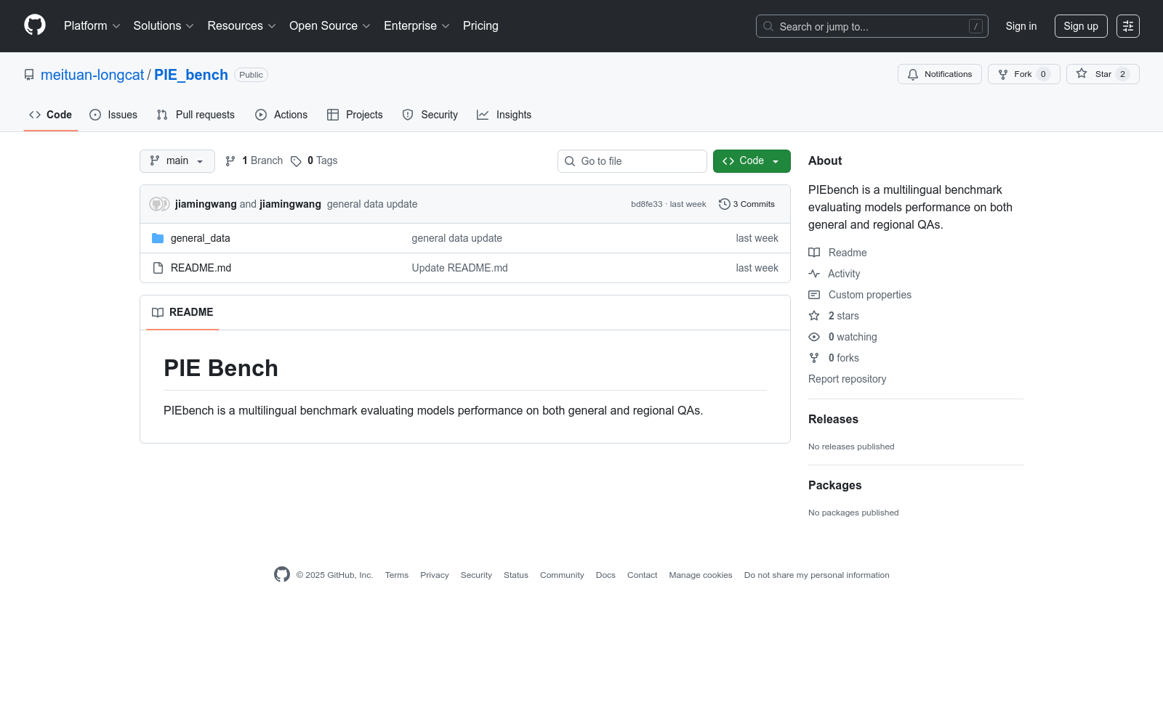This screenshot has height=726, width=1163.
Task: Click Manage cookies in the footer
Action: 701,575
